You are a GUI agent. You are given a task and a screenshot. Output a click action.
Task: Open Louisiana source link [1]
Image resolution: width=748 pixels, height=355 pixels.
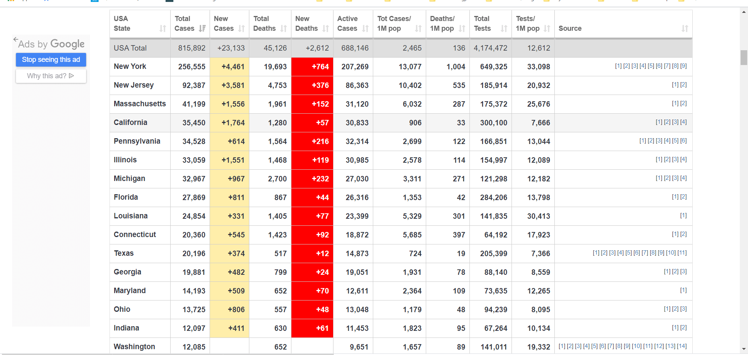pos(683,216)
